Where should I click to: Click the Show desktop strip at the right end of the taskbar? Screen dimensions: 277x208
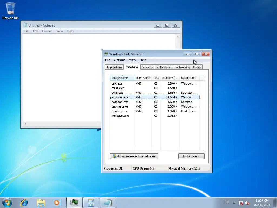275,203
